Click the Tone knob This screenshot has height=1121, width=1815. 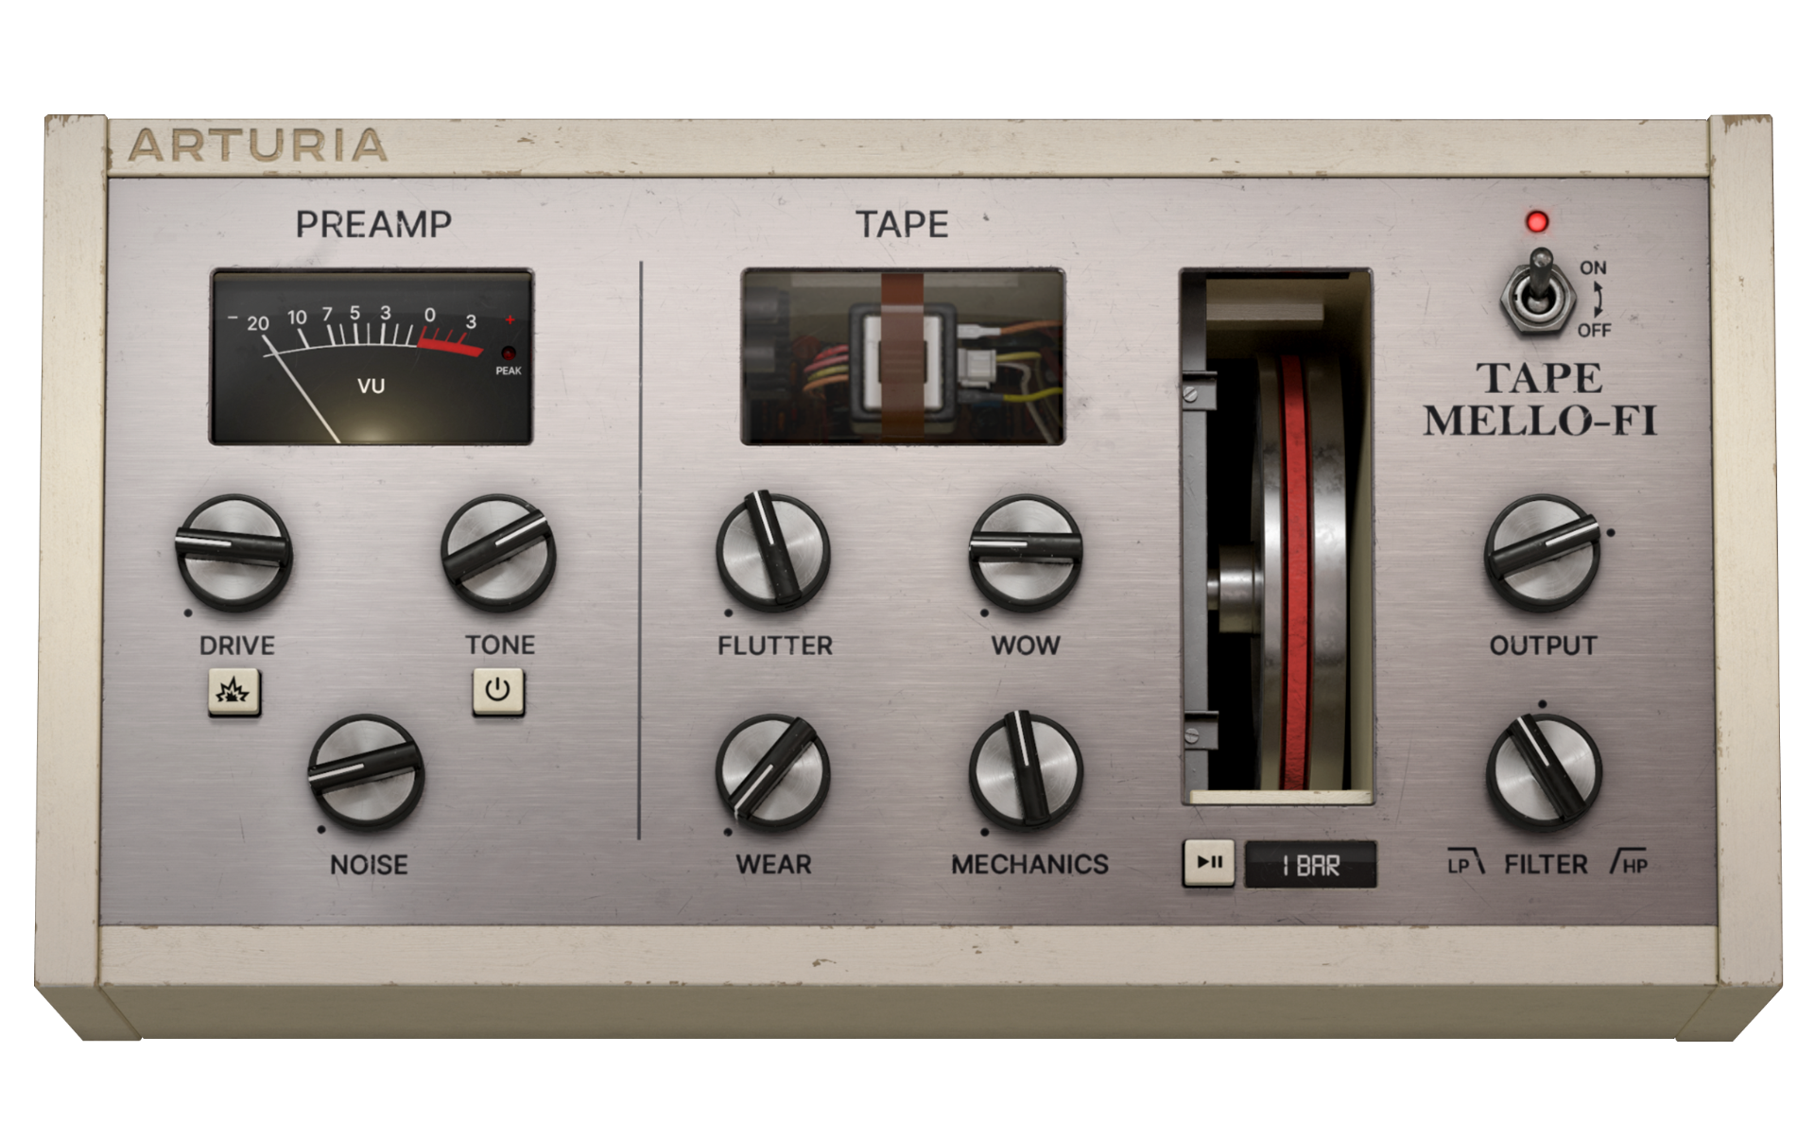coord(498,553)
